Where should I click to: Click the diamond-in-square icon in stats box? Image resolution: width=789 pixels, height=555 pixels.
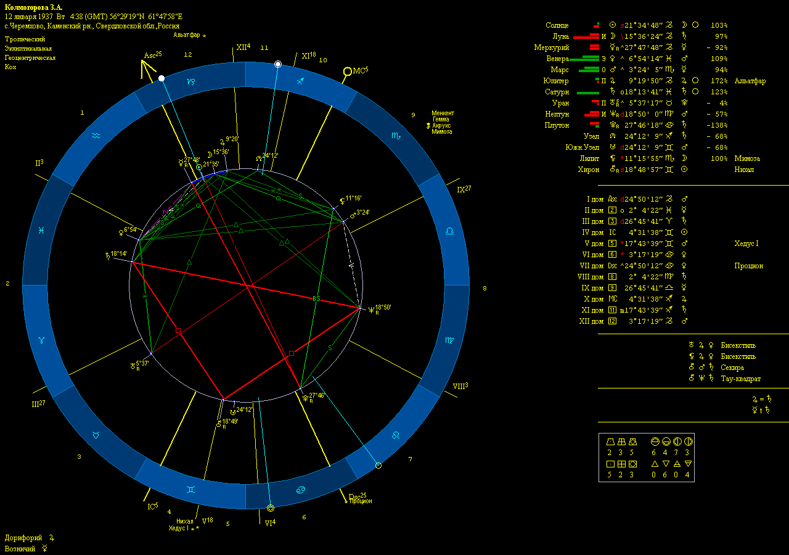click(x=632, y=464)
